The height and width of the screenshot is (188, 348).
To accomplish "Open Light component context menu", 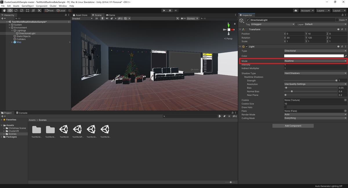I will pos(345,47).
